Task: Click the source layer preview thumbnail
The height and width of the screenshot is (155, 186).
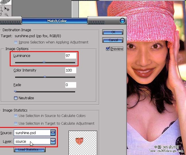Action: click(83, 143)
